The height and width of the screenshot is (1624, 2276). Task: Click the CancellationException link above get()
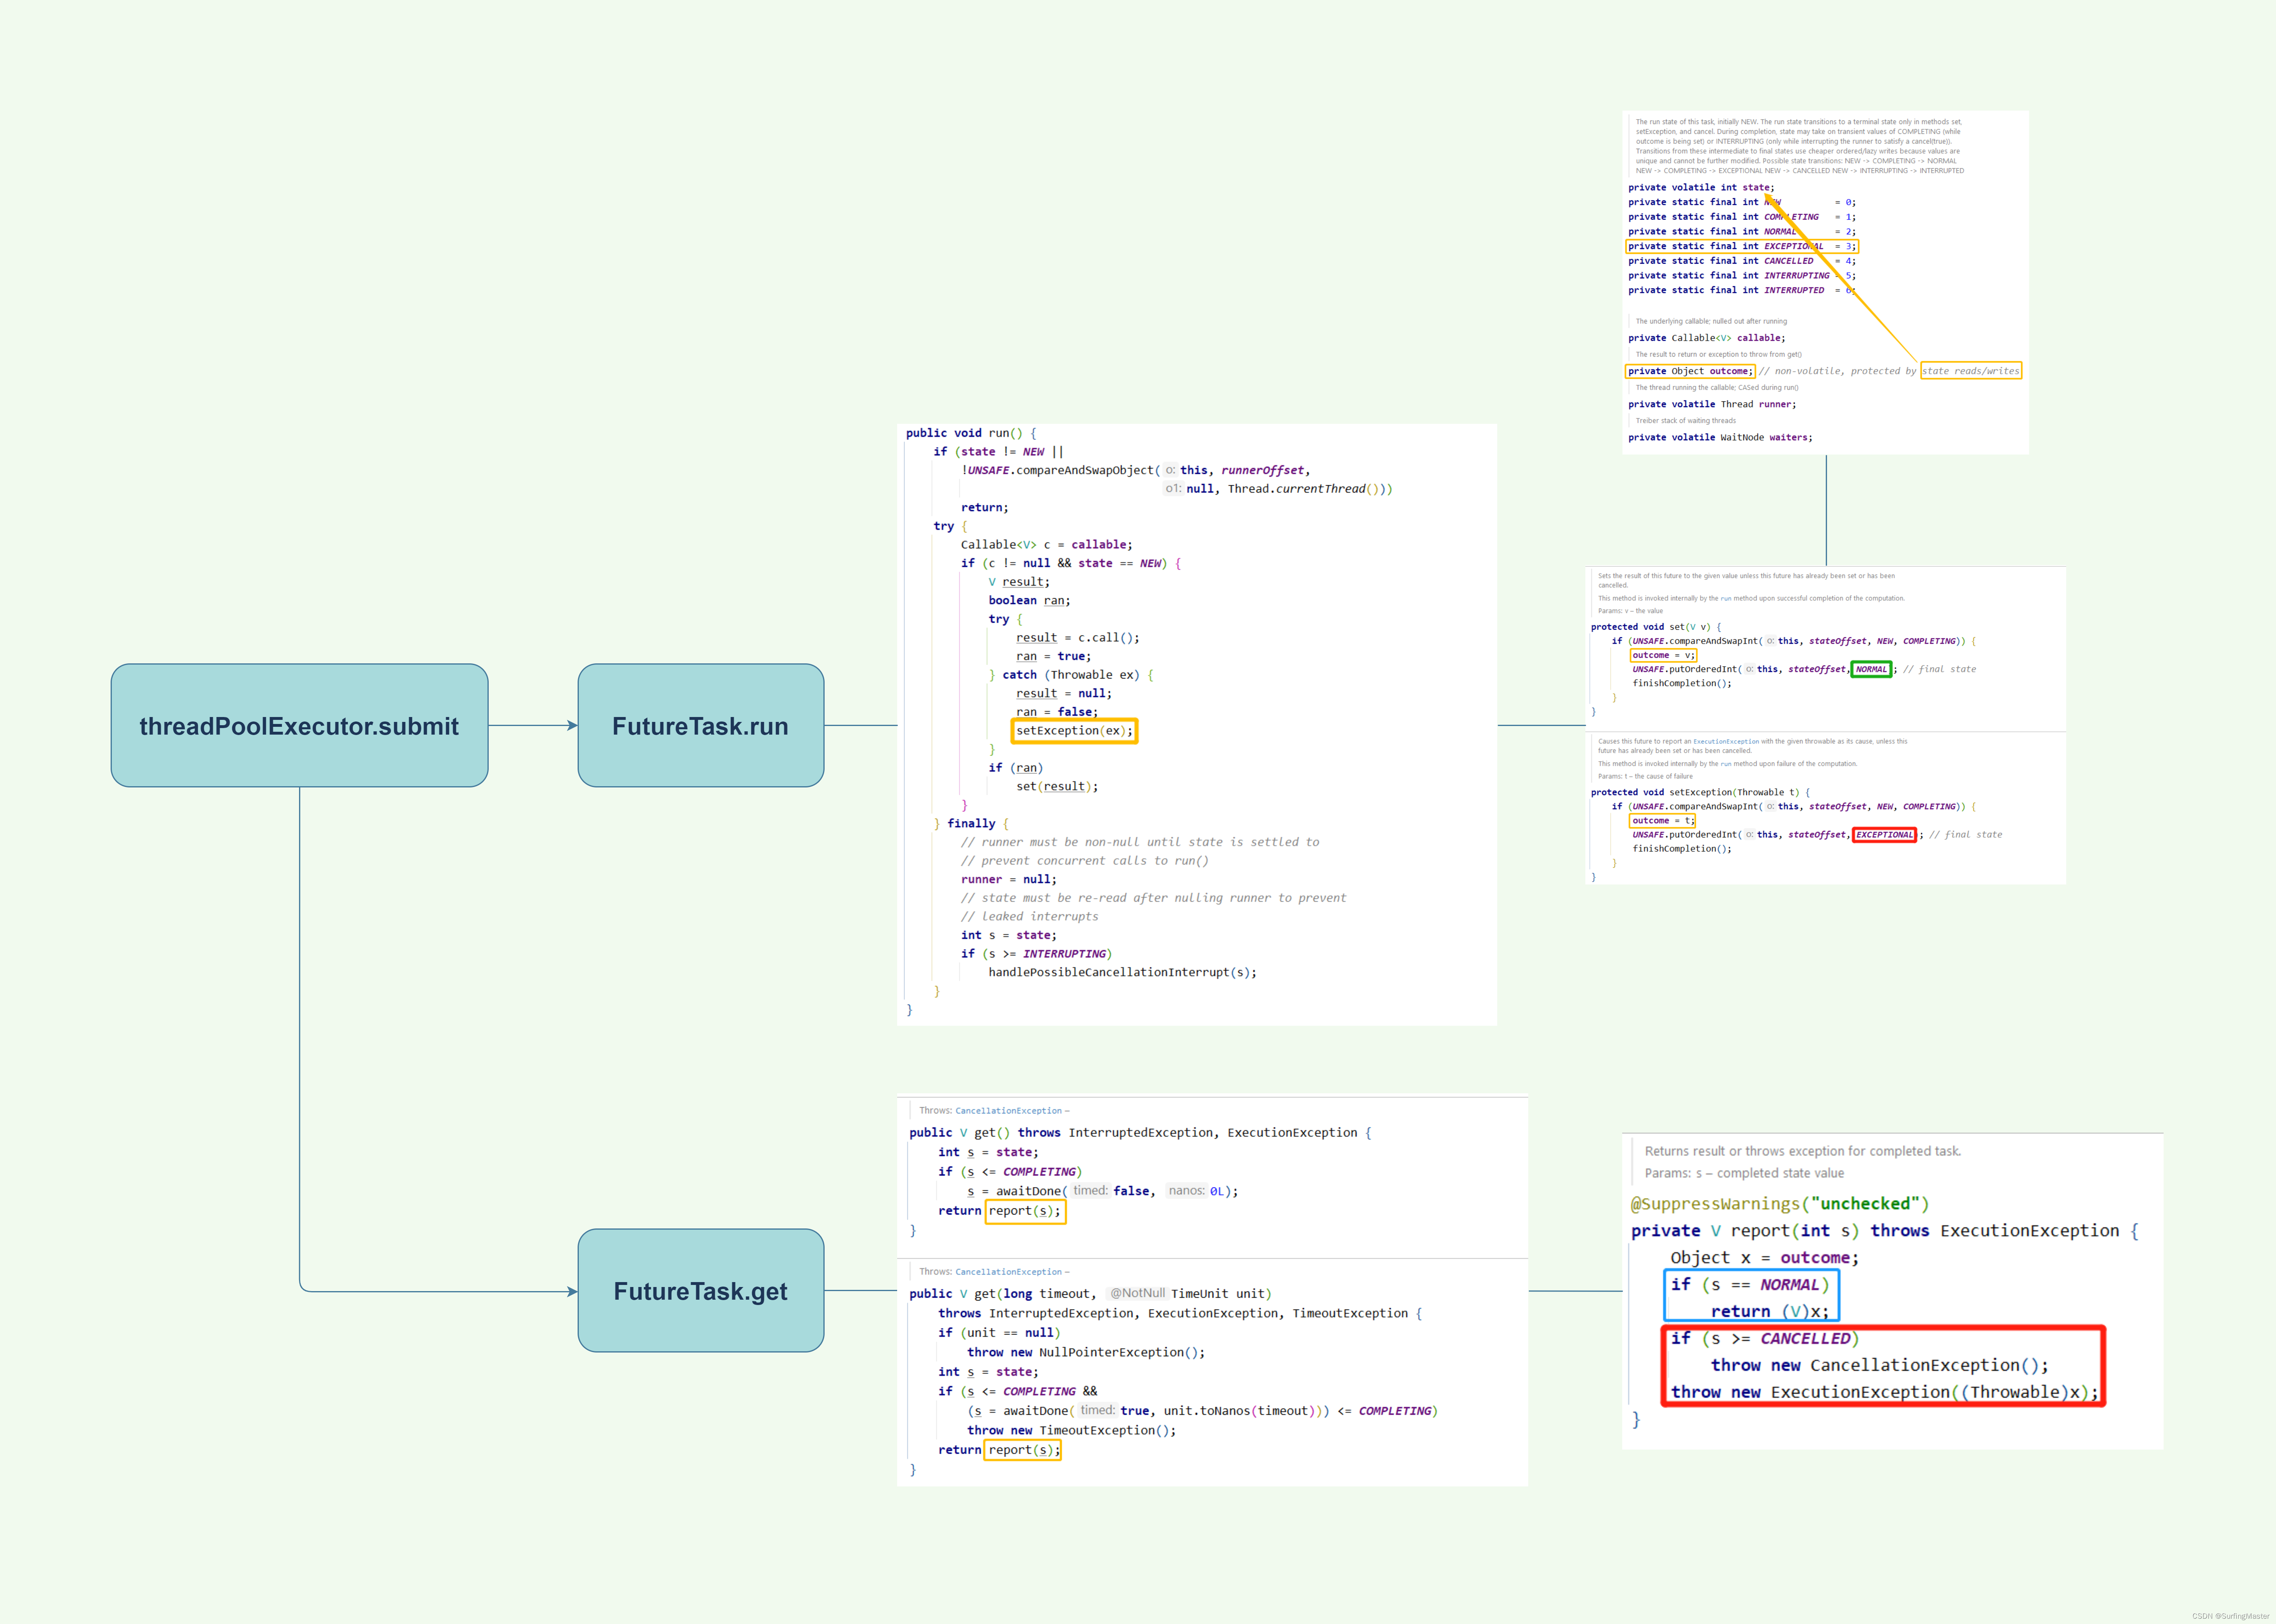click(1009, 1111)
